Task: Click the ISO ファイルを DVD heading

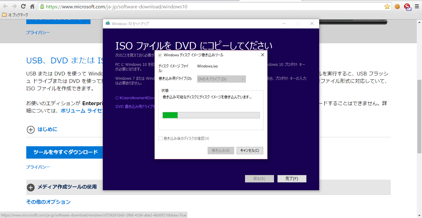Action: point(194,46)
